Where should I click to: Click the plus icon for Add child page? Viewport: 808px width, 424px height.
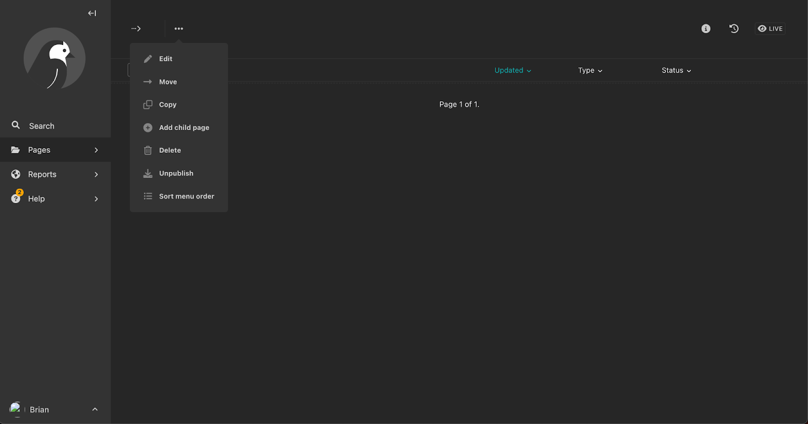148,128
